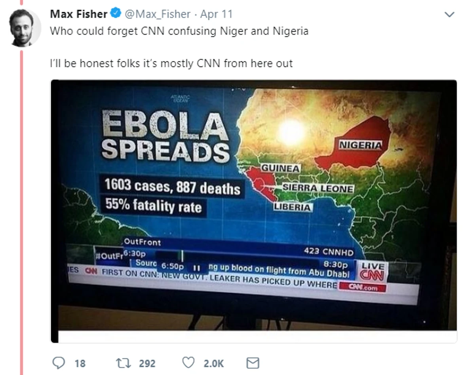The image size is (475, 375).
Task: Like the tweet with the heart icon
Action: tap(189, 362)
